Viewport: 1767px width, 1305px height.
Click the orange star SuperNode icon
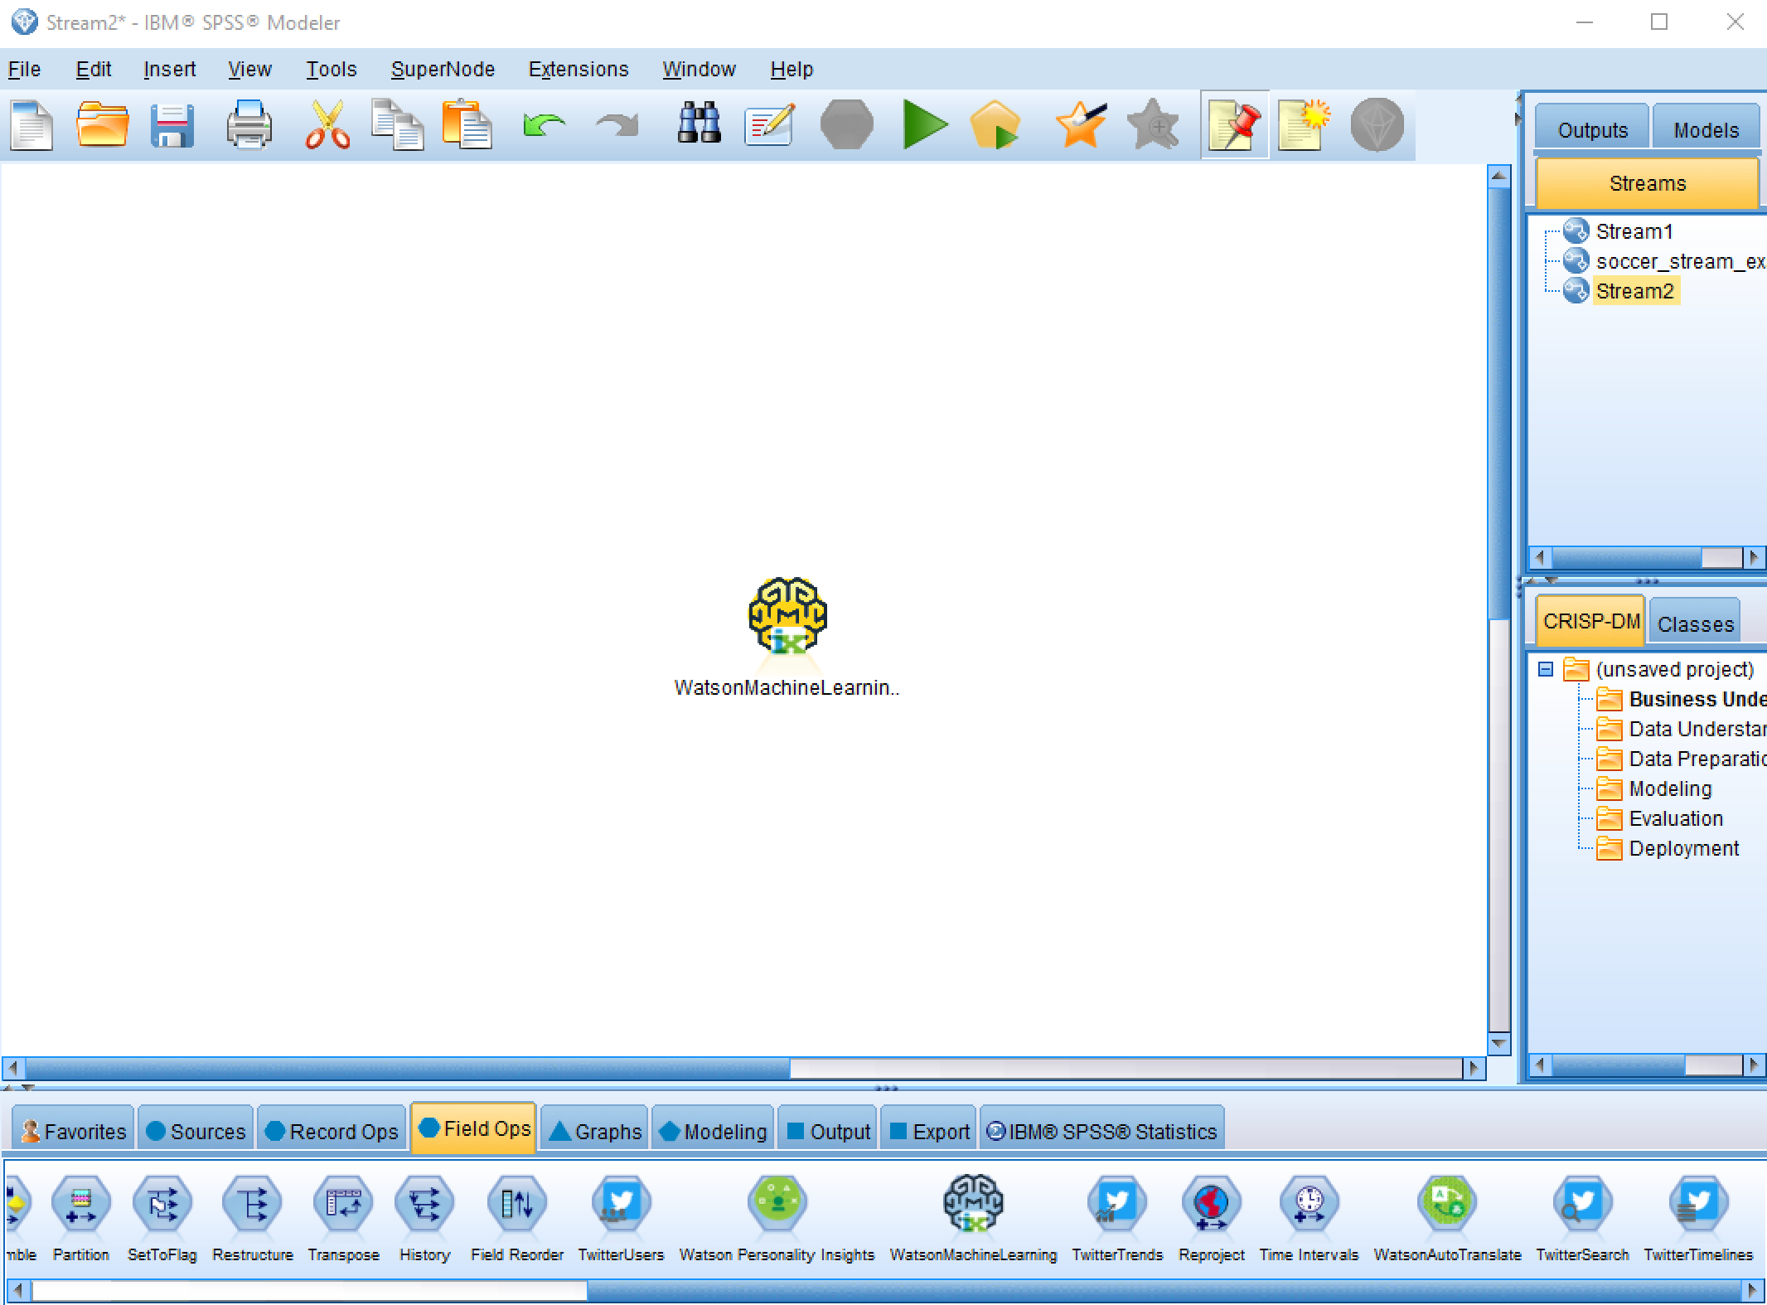pos(1082,125)
